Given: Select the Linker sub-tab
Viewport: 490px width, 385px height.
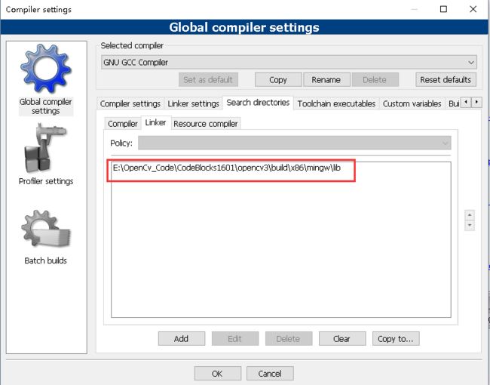Looking at the screenshot, I should pyautogui.click(x=155, y=122).
